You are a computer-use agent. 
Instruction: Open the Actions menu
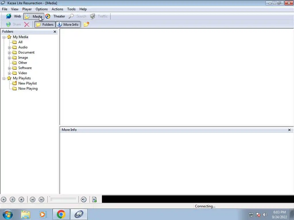coord(57,9)
